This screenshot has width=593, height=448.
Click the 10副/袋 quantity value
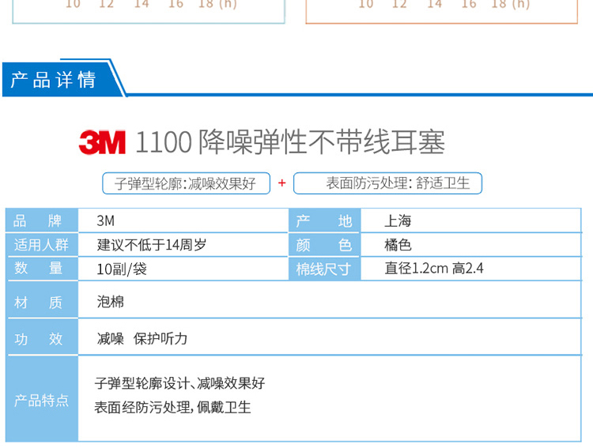coord(122,269)
